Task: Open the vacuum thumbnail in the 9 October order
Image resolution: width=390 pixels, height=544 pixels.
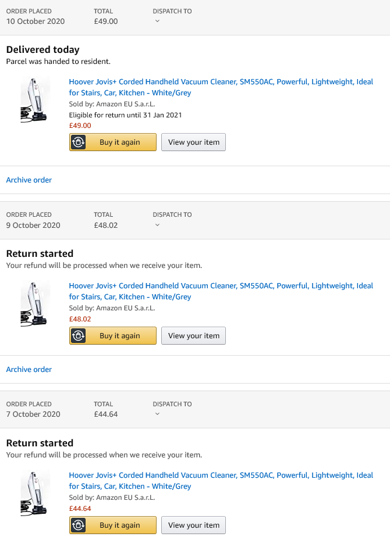Action: [35, 304]
